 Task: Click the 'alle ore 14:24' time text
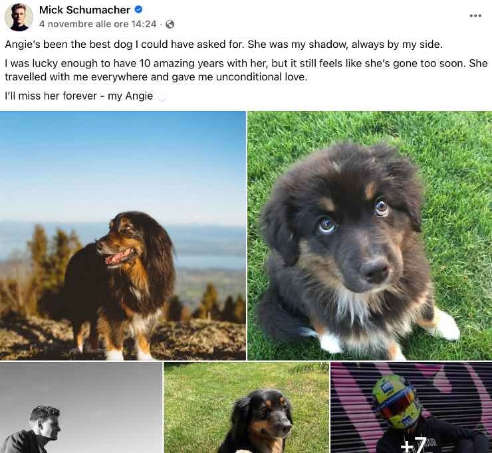pyautogui.click(x=126, y=24)
